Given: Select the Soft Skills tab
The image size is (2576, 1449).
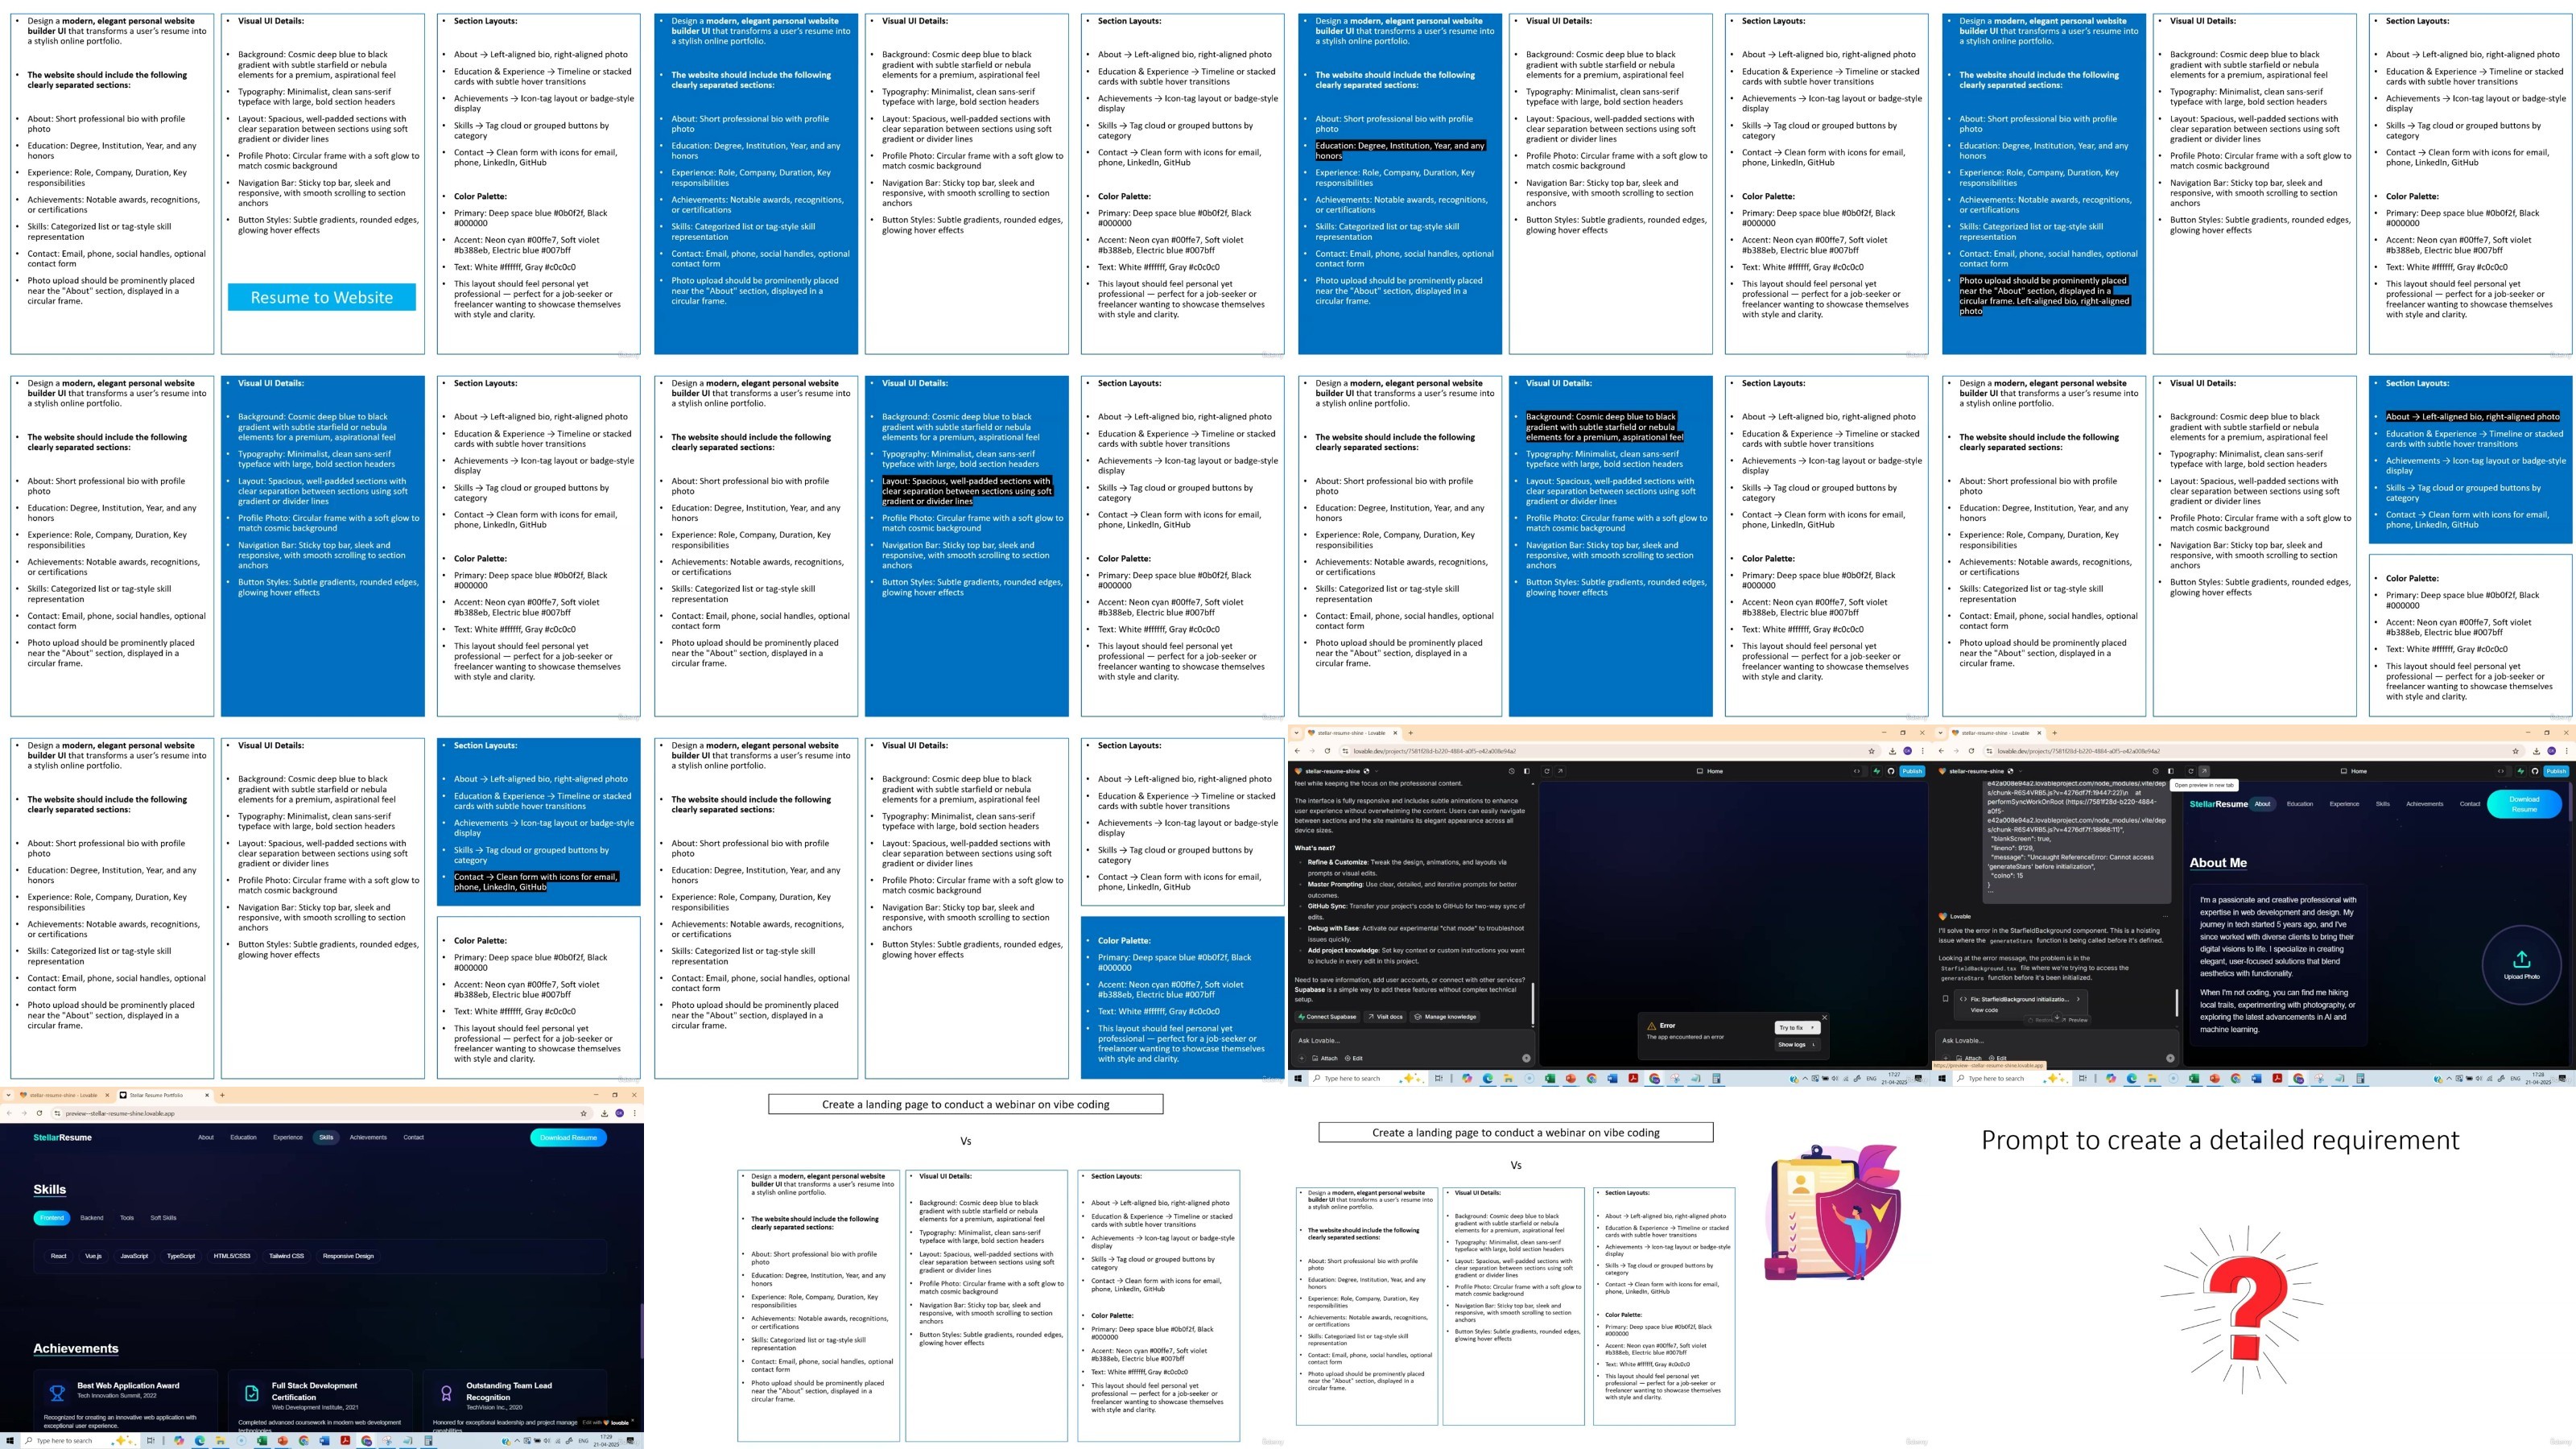Looking at the screenshot, I should pyautogui.click(x=163, y=1217).
